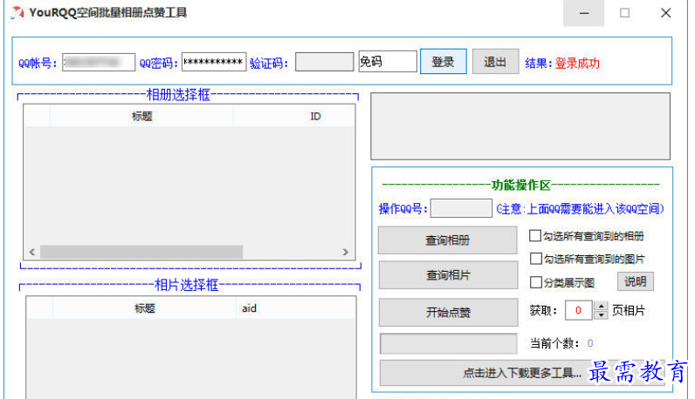Maximize the YouRQQ window

(x=624, y=13)
